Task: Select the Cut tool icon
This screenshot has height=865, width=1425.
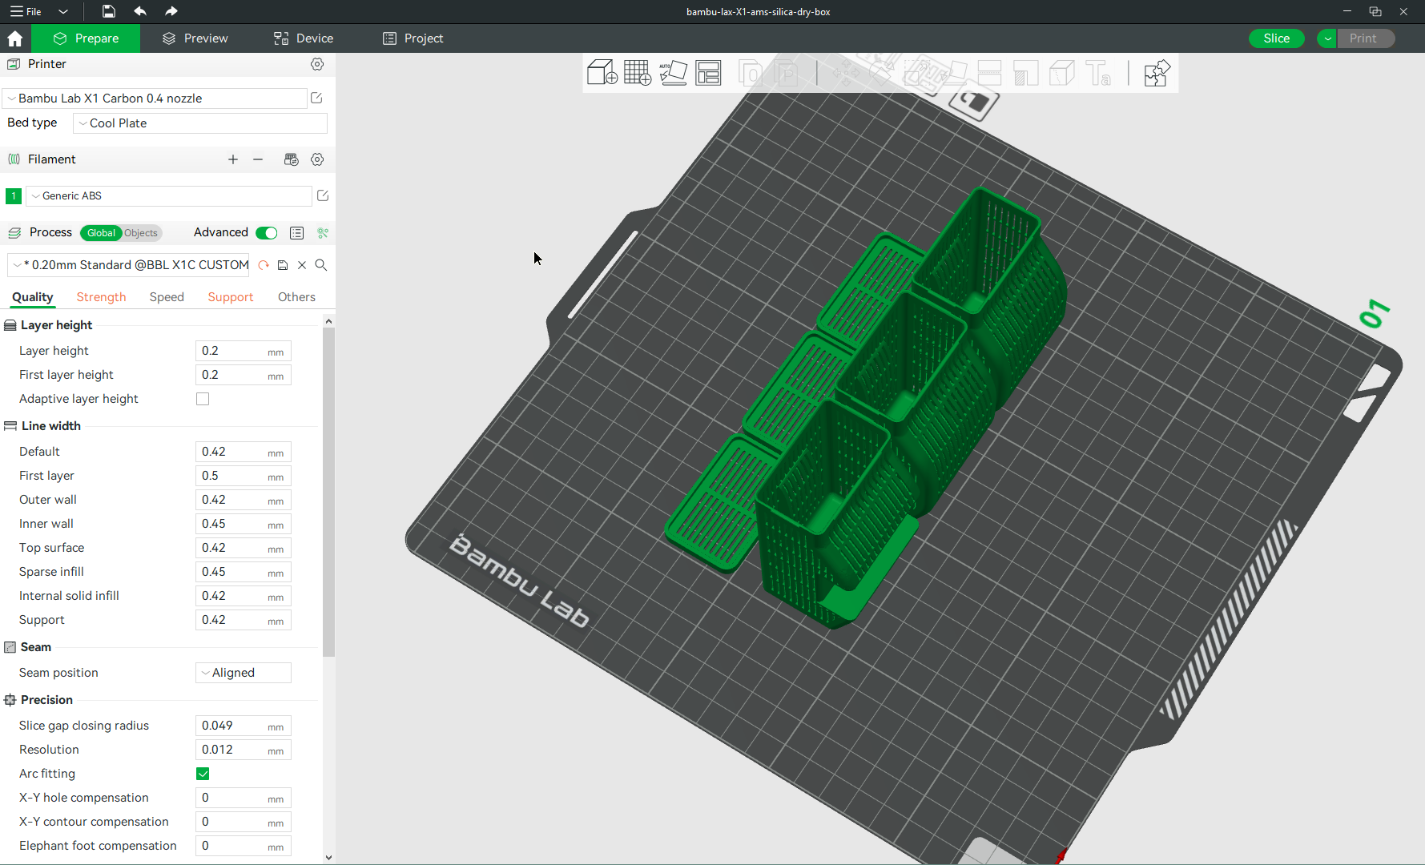Action: pyautogui.click(x=989, y=74)
